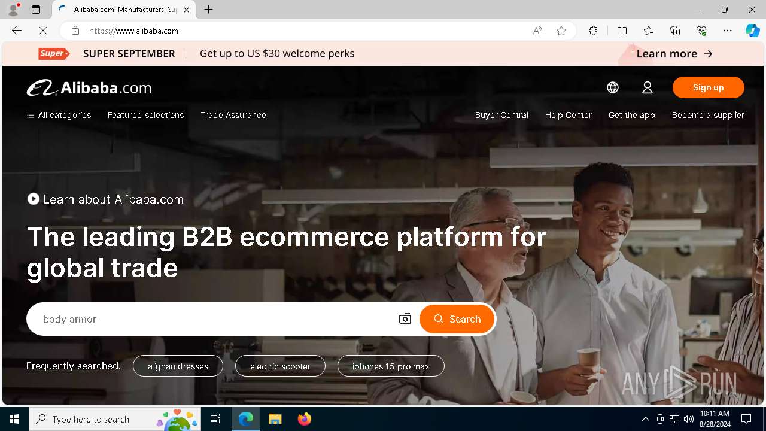Viewport: 766px width, 431px height.
Task: Open File Explorer from the taskbar
Action: 275,419
